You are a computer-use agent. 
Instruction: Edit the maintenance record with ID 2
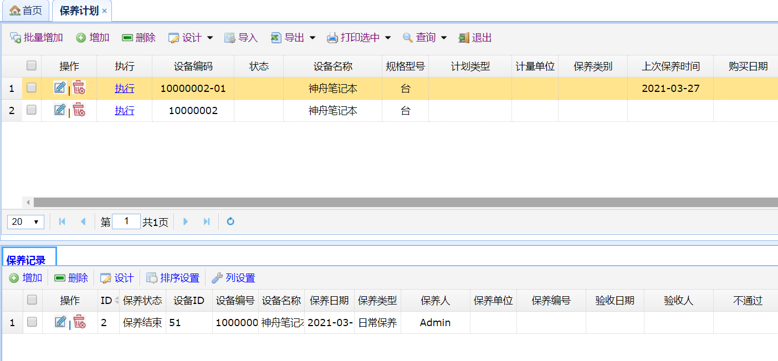(60, 322)
